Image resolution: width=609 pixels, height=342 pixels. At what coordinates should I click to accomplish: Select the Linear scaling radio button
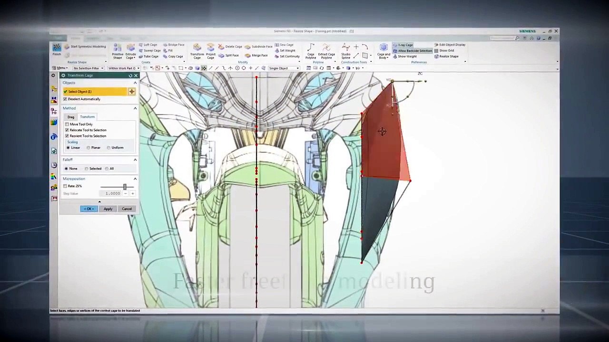(68, 148)
